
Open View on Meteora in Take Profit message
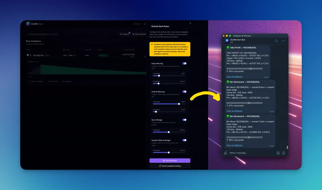pos(234,76)
